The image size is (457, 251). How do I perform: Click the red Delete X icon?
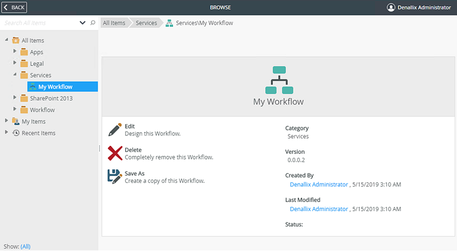(115, 153)
